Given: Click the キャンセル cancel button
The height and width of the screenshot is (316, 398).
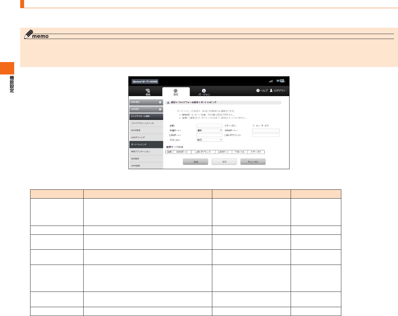Looking at the screenshot, I should [x=253, y=162].
